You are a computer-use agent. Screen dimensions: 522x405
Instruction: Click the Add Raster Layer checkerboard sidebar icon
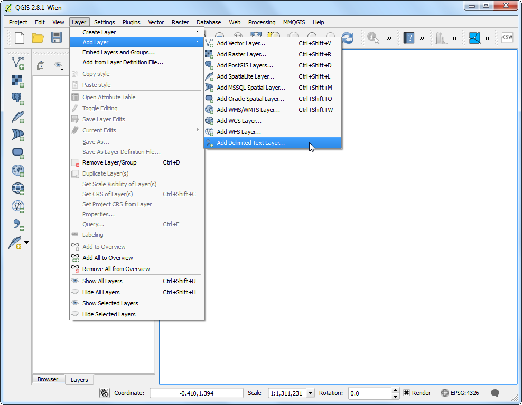pyautogui.click(x=18, y=81)
